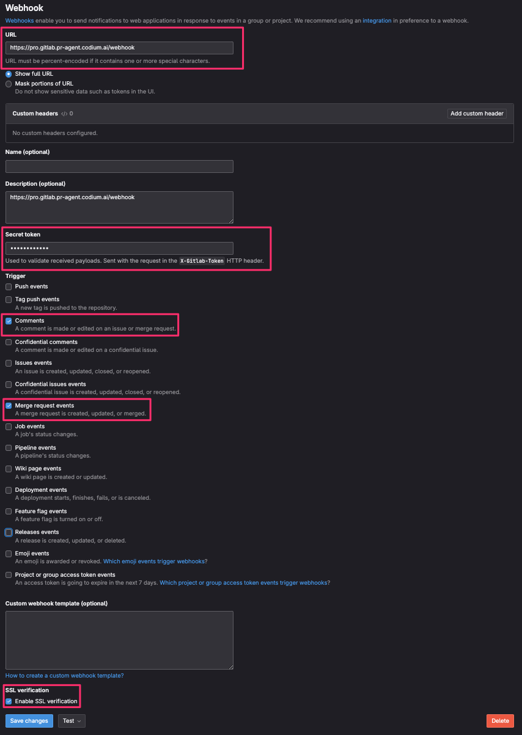Enable the Push events checkbox

tap(9, 287)
